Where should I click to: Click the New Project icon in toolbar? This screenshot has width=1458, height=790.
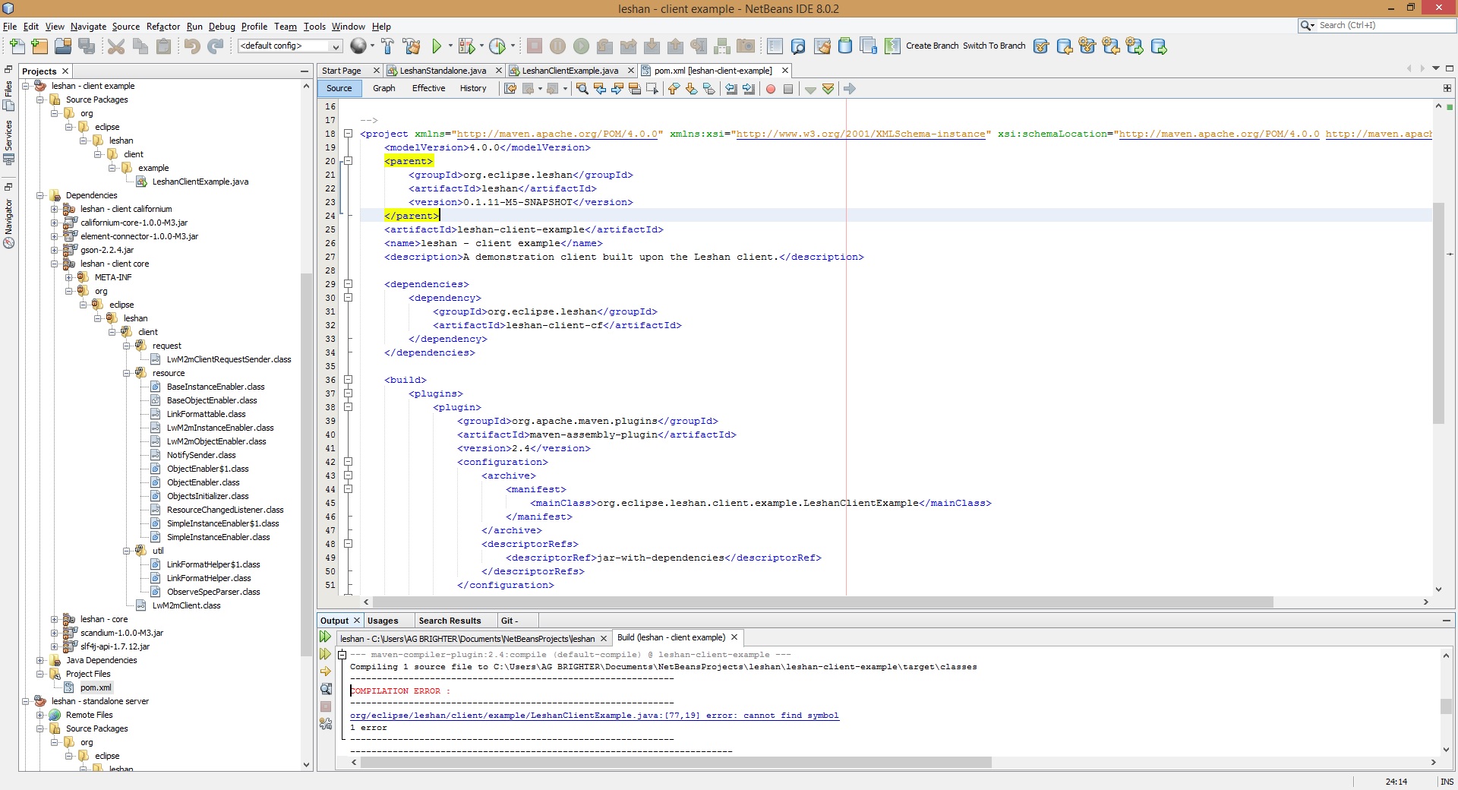[x=39, y=46]
